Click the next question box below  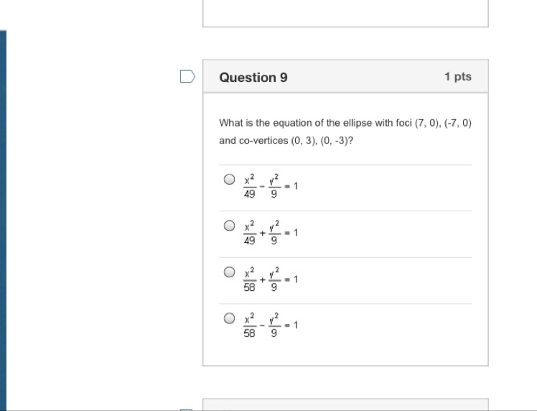345,405
